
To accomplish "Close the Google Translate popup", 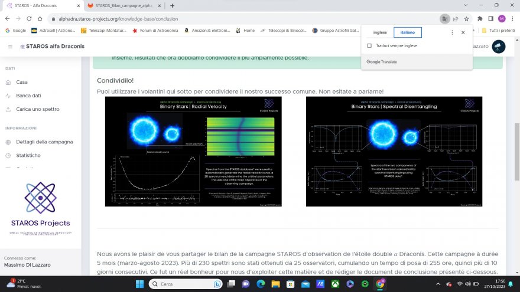I will [x=463, y=32].
